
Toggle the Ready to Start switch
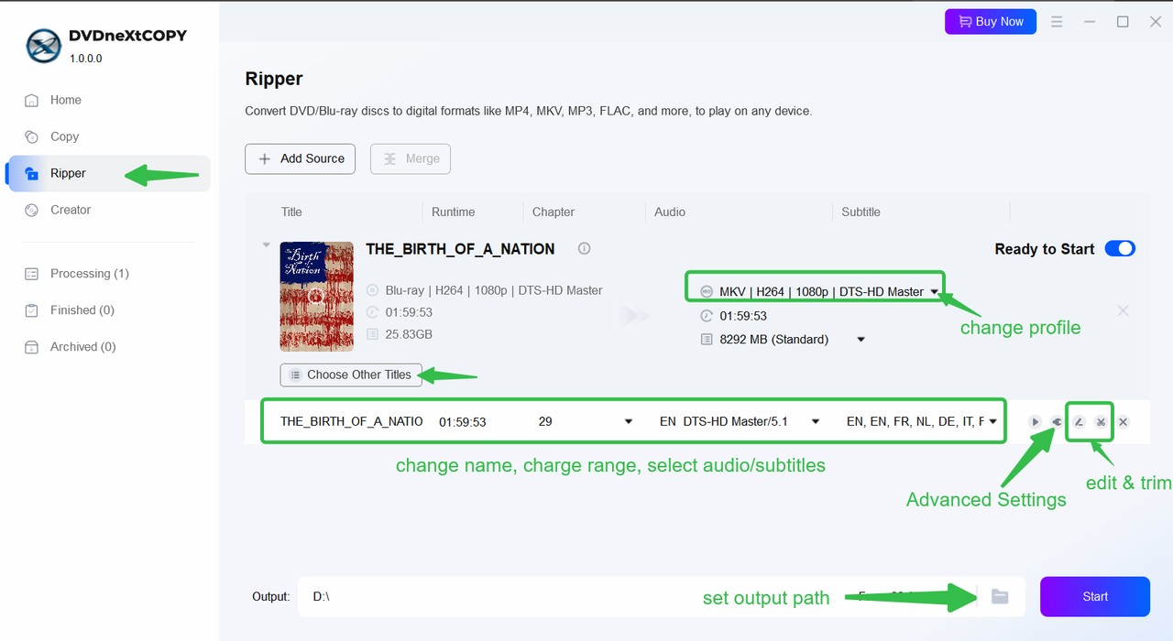point(1120,249)
